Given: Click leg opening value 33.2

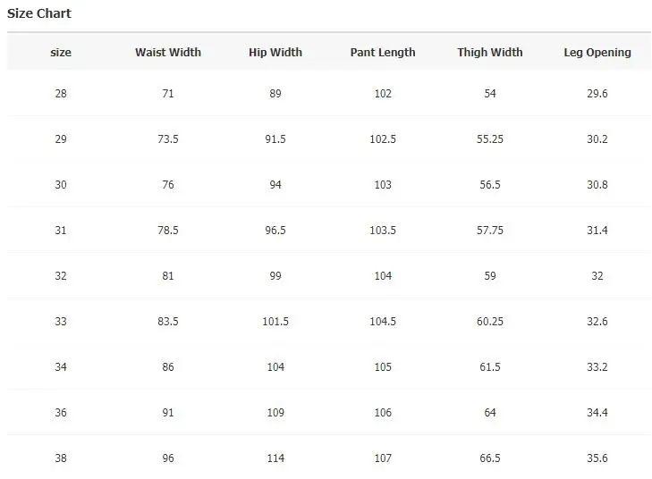Looking at the screenshot, I should point(597,366).
